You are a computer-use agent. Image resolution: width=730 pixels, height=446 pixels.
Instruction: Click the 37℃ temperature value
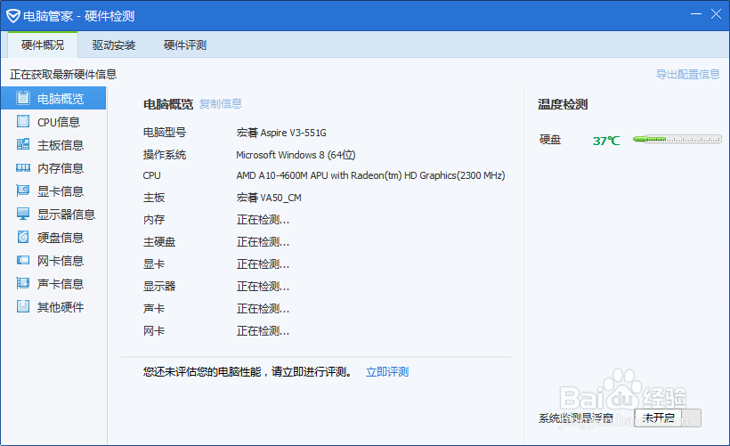[x=606, y=141]
